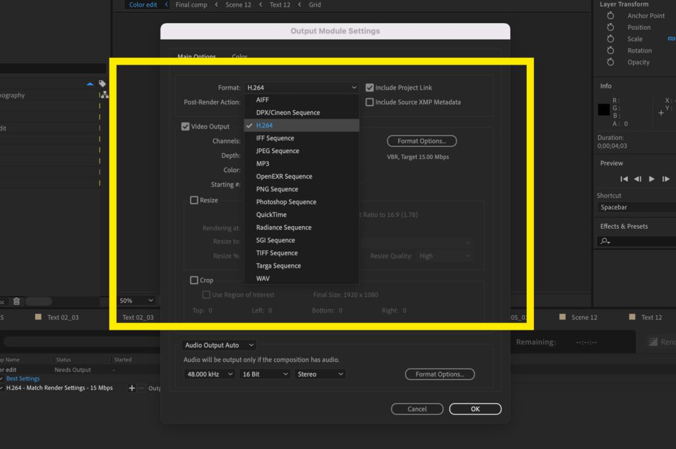Choose AIFF from format list
676x449 pixels.
[x=301, y=100]
